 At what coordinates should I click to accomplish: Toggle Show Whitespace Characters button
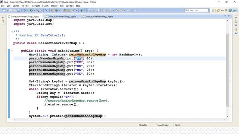(x=97, y=10)
